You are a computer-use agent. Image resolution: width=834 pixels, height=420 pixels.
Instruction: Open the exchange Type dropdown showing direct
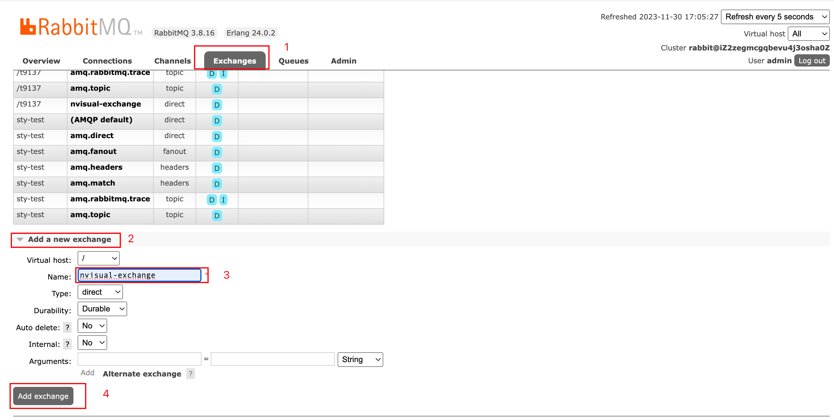coord(100,292)
